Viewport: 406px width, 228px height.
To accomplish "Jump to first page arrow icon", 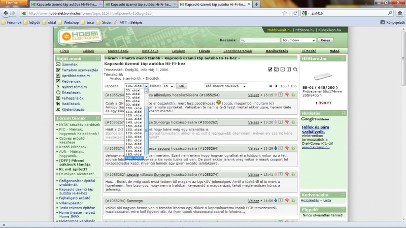I will click(x=270, y=86).
